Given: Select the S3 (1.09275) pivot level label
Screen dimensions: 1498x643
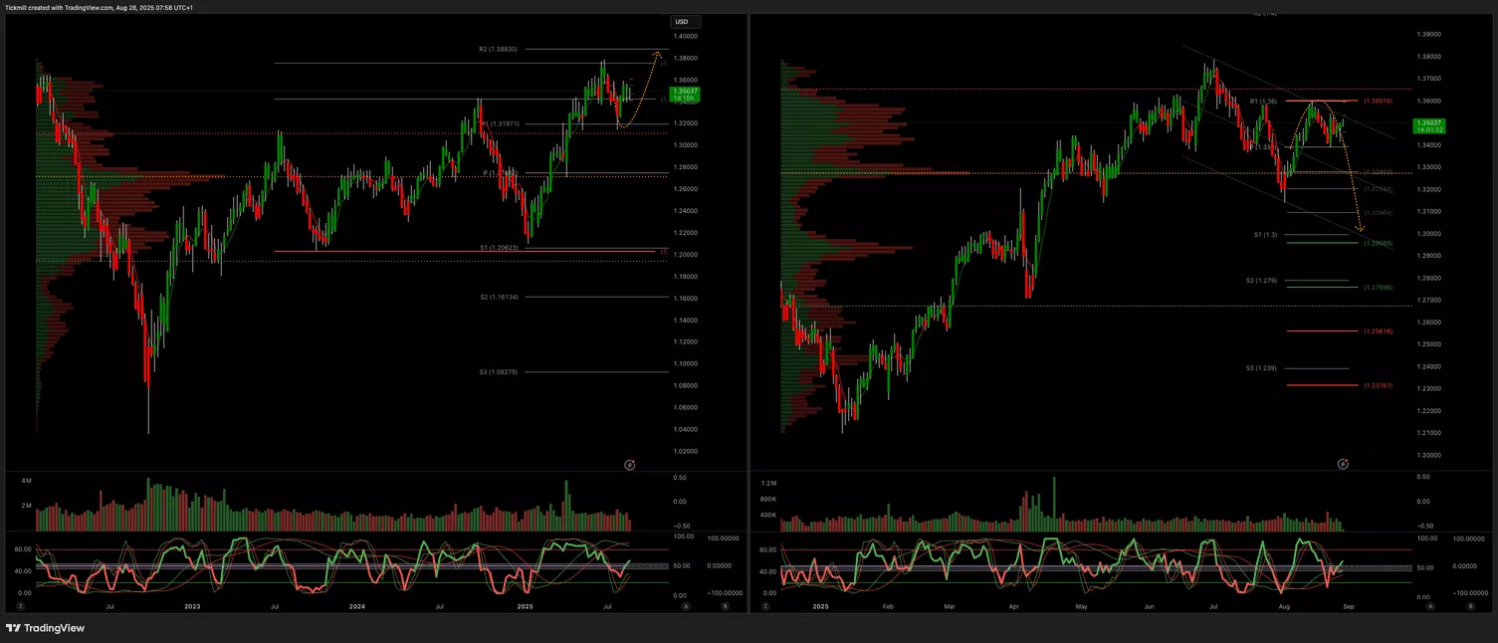Looking at the screenshot, I should click(498, 372).
